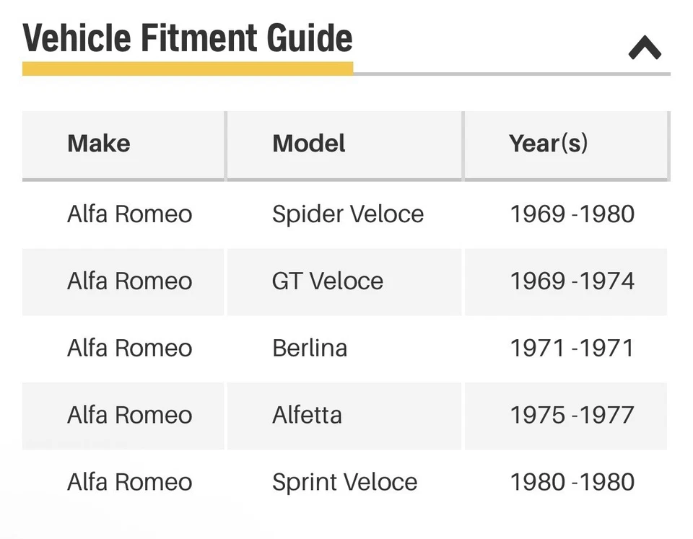The width and height of the screenshot is (693, 539).
Task: Click Alfa Romeo in the first row
Action: pos(129,214)
